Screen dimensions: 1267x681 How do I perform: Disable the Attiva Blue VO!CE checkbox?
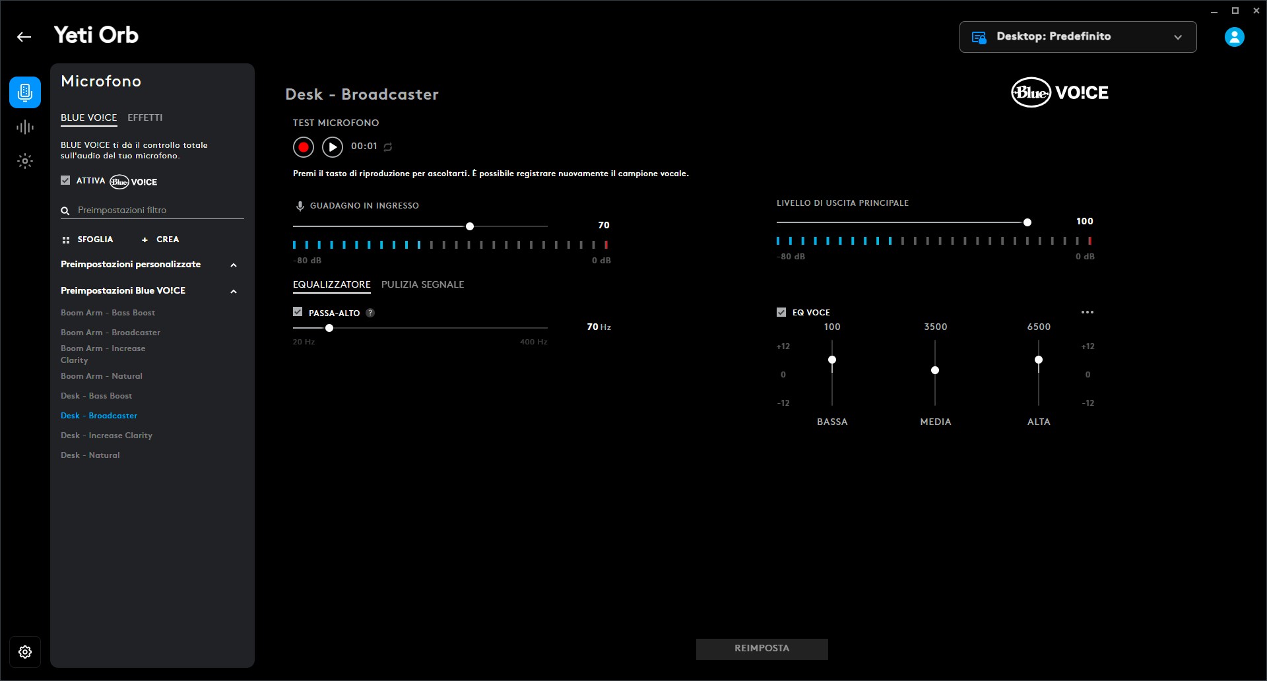(x=65, y=180)
